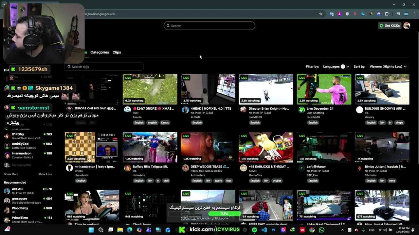This screenshot has width=419, height=235.
Task: Bookmark this page with the star icon
Action: click(x=321, y=14)
